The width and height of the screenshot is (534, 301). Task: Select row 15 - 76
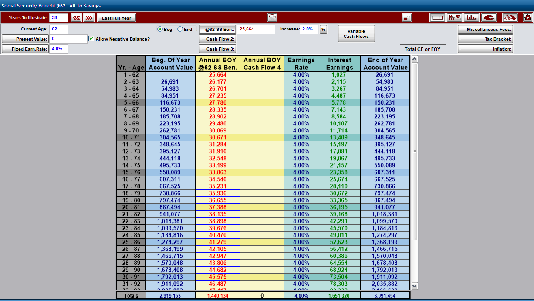[131, 172]
